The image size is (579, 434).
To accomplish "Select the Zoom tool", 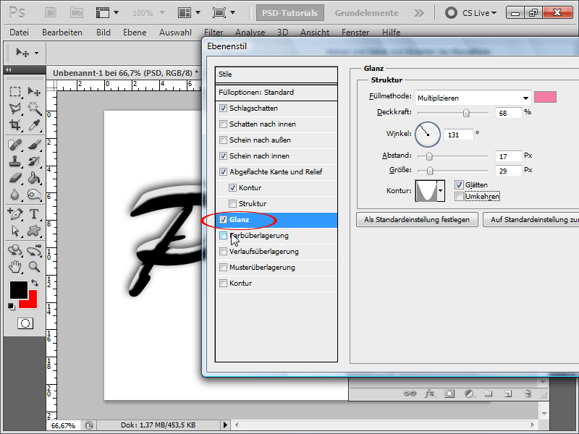I will tap(34, 267).
